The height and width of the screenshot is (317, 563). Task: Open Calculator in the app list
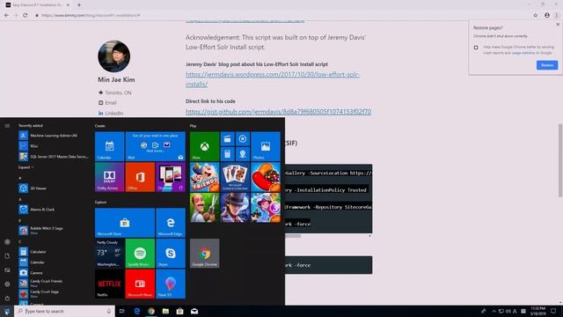(54, 252)
